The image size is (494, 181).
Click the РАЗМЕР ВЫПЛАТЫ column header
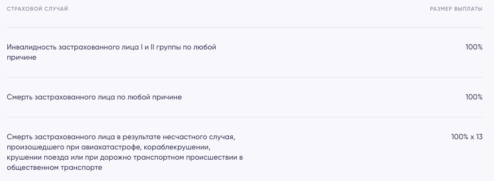(x=456, y=9)
